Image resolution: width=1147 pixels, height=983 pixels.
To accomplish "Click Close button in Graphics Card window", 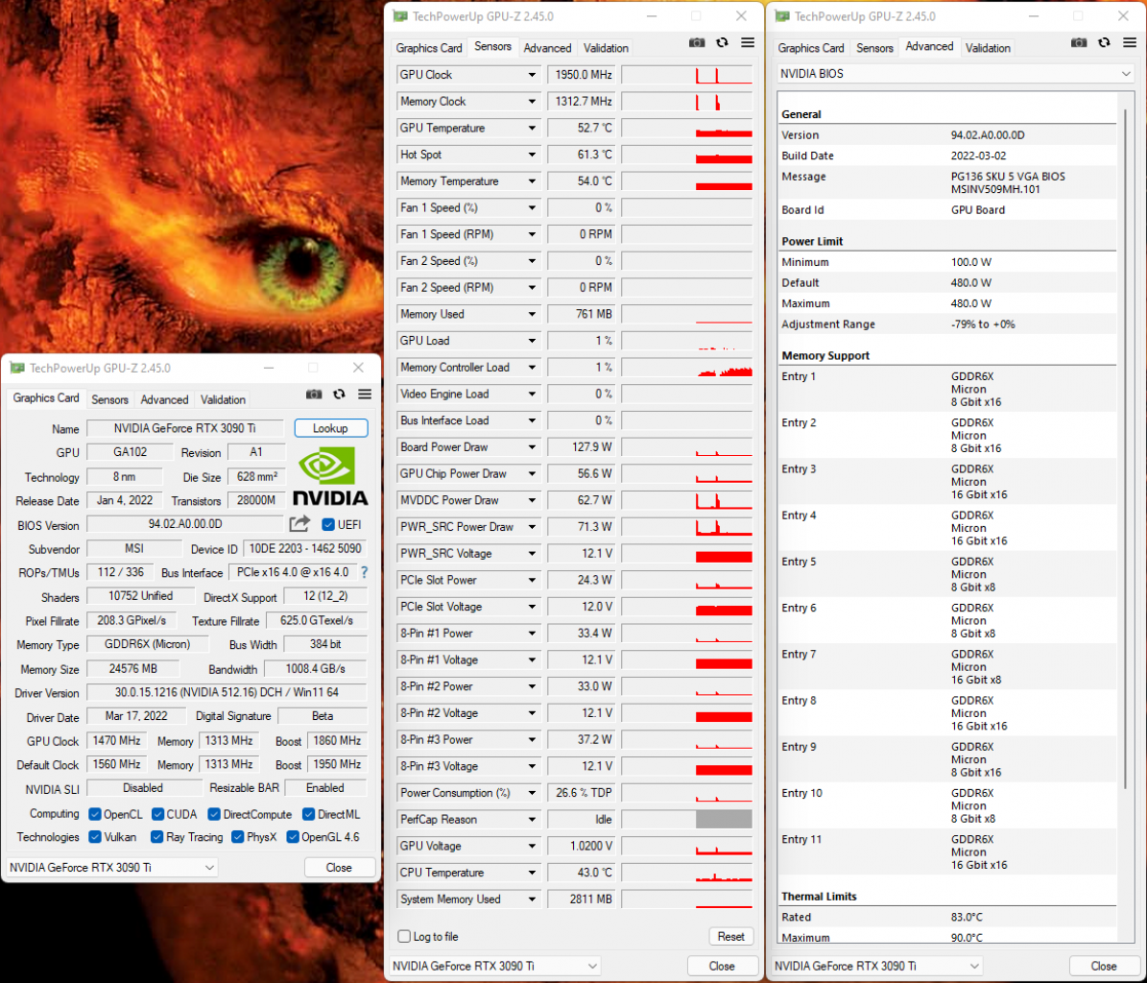I will [340, 868].
